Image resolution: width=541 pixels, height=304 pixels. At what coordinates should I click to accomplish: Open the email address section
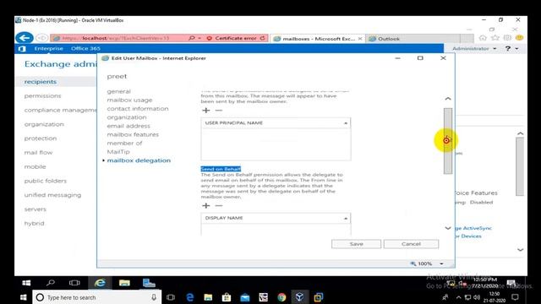point(128,126)
